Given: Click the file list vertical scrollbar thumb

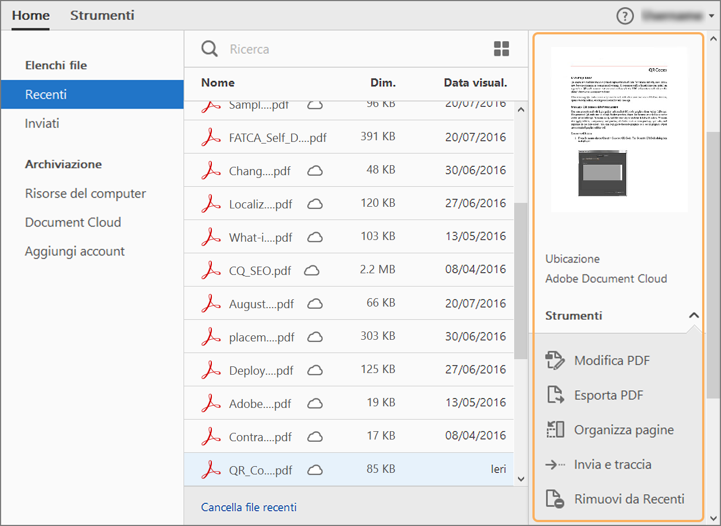Looking at the screenshot, I should pyautogui.click(x=521, y=280).
